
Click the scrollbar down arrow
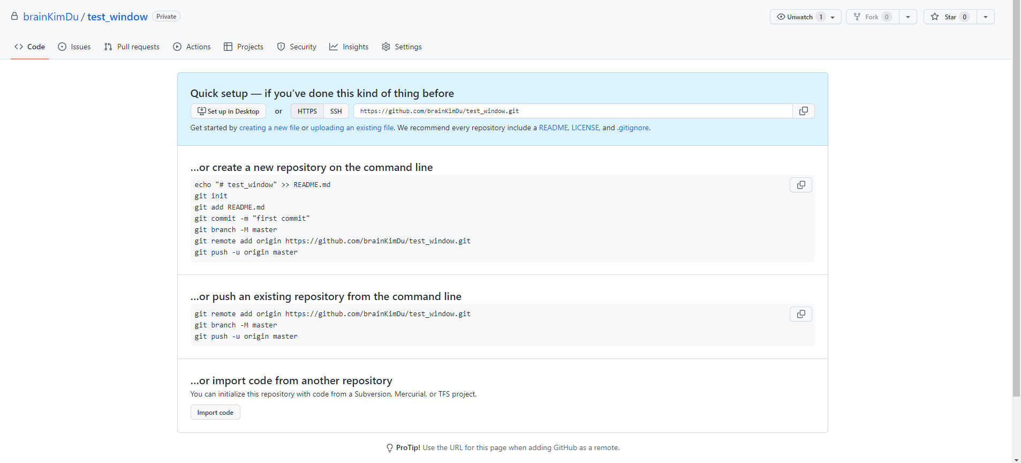(1016, 459)
